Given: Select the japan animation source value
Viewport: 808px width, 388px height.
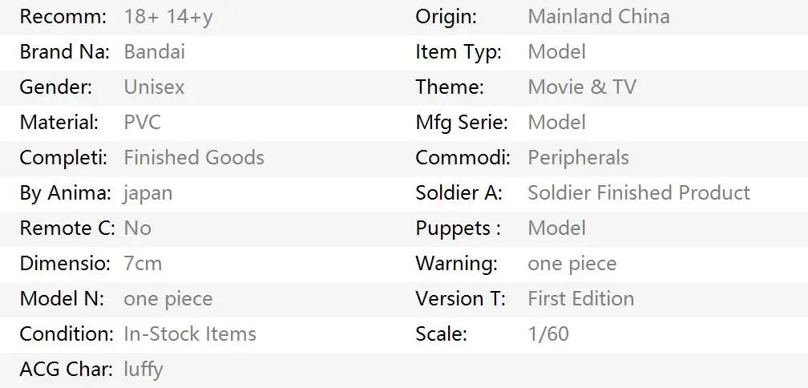Looking at the screenshot, I should [148, 194].
